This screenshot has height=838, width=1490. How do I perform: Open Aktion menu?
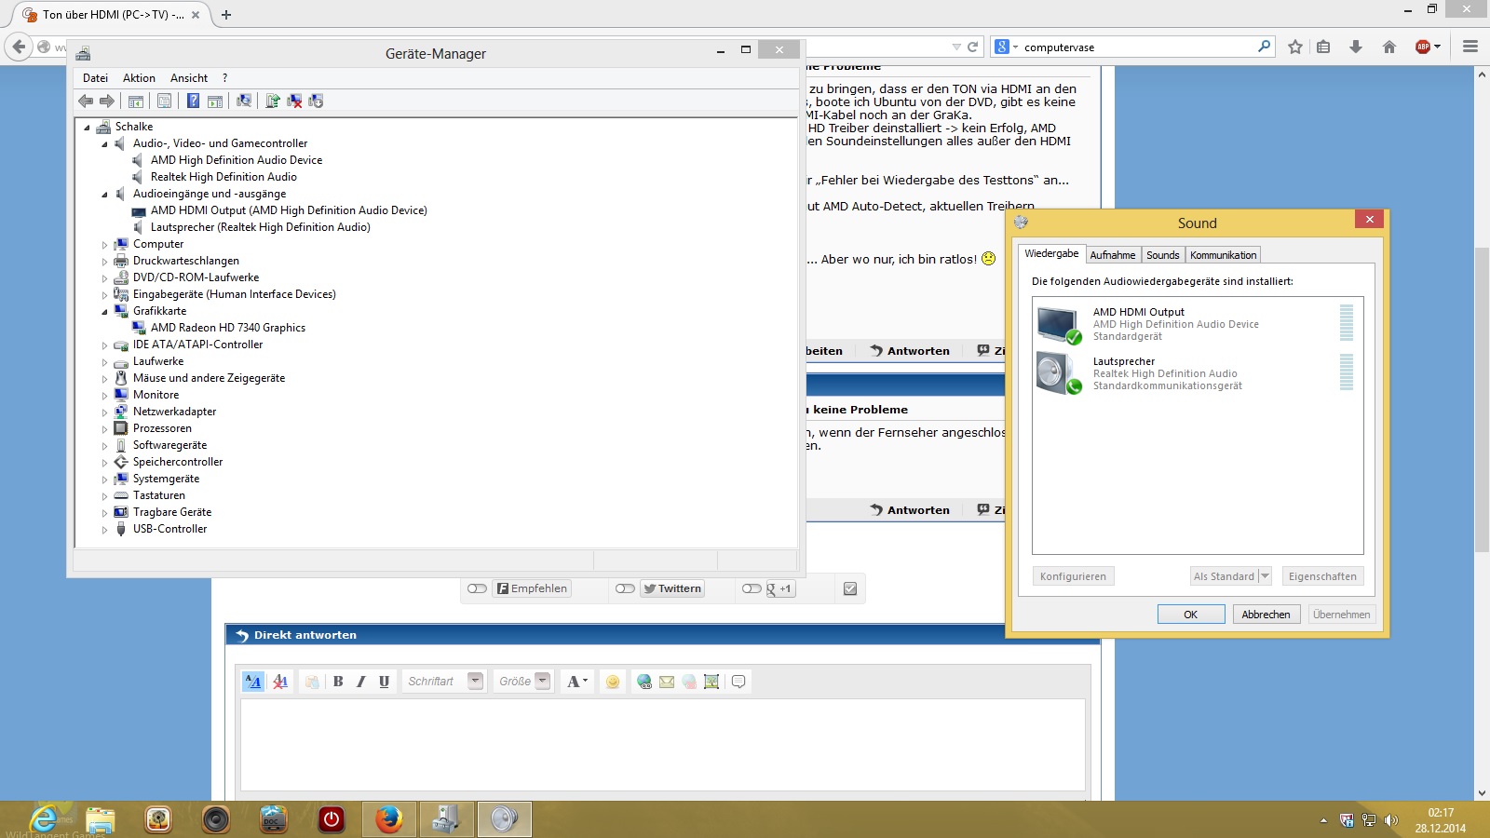pyautogui.click(x=139, y=78)
